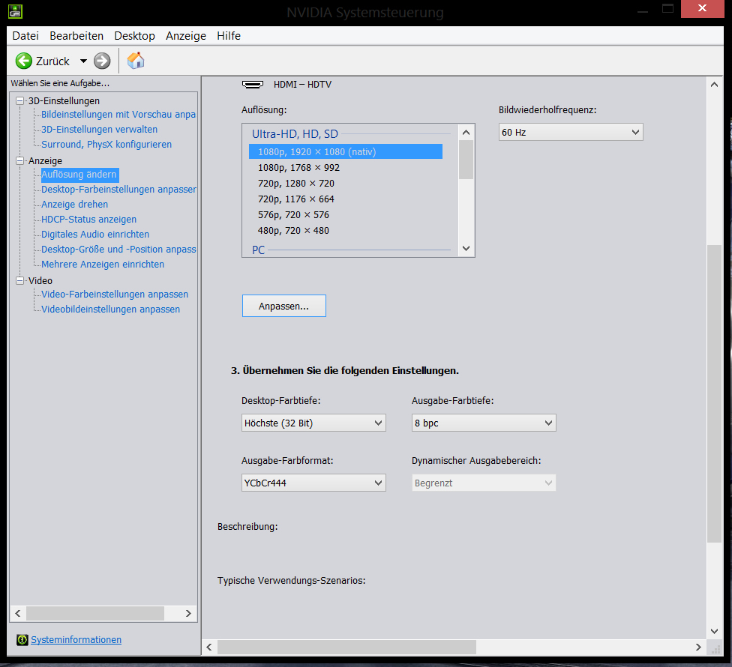The height and width of the screenshot is (667, 732).
Task: Open the Hilfe menu
Action: point(229,36)
